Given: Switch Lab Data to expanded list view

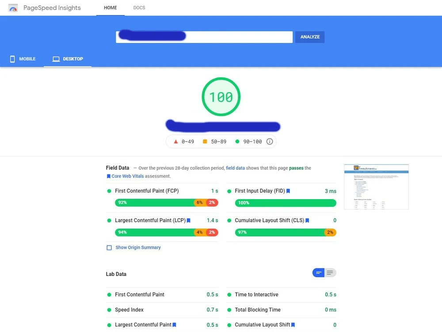Looking at the screenshot, I should point(330,273).
